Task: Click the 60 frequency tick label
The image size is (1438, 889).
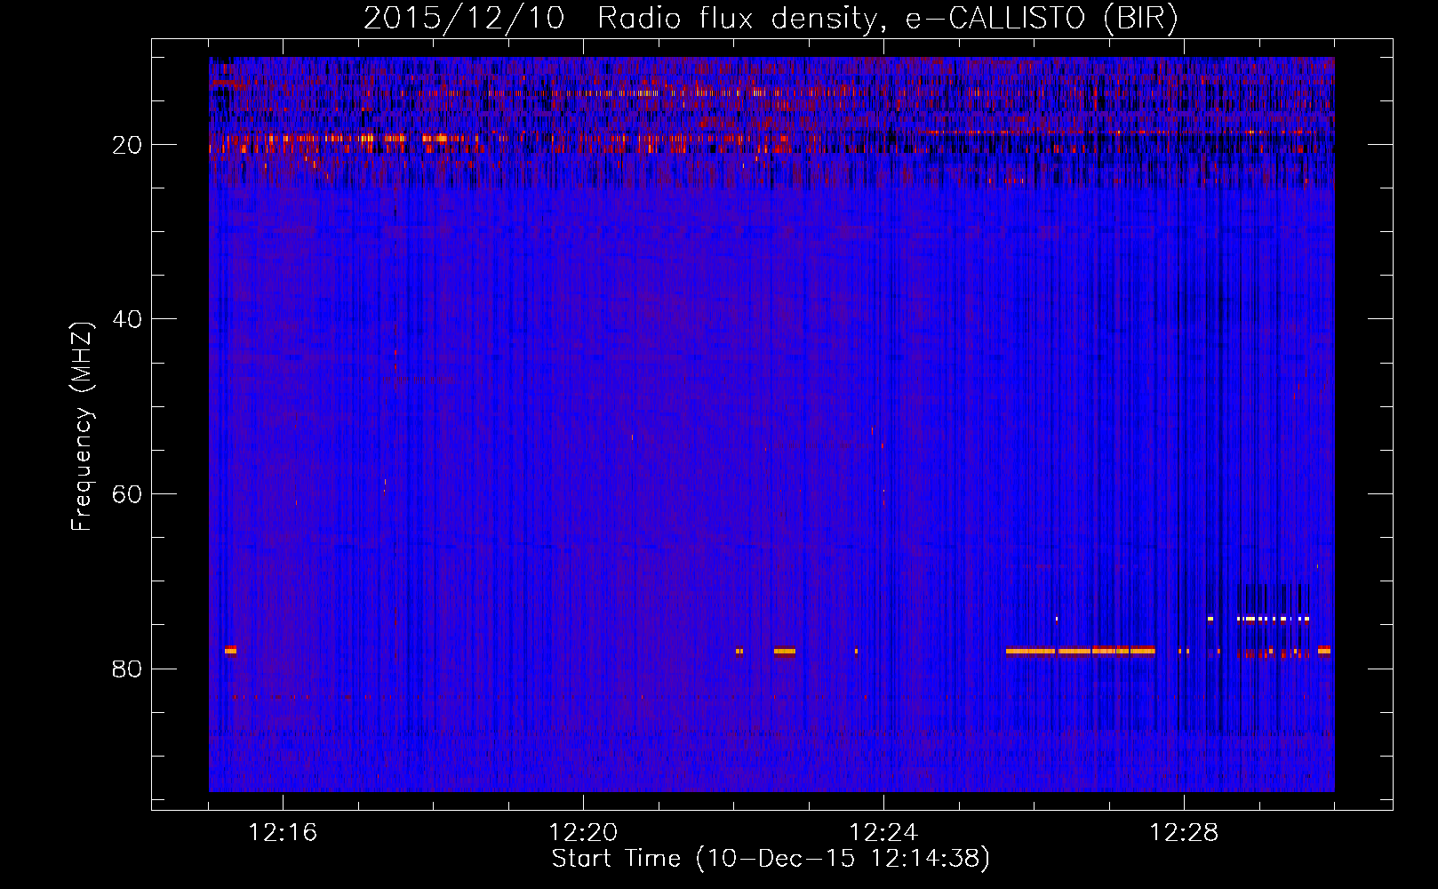Action: coord(128,494)
